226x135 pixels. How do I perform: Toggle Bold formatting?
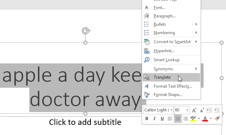pos(147,119)
